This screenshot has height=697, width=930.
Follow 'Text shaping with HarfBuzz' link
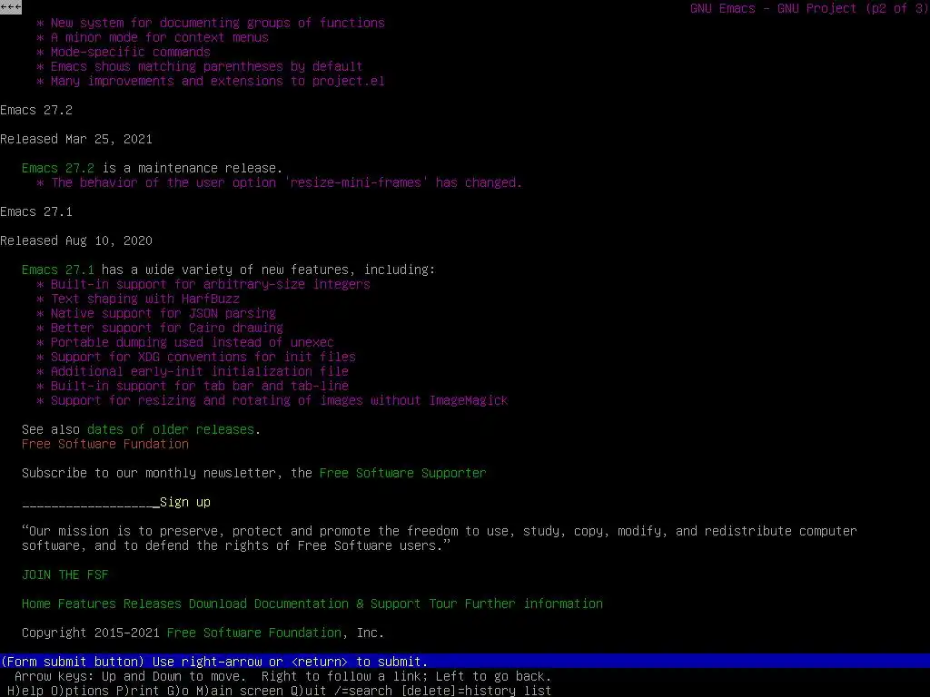pyautogui.click(x=144, y=299)
